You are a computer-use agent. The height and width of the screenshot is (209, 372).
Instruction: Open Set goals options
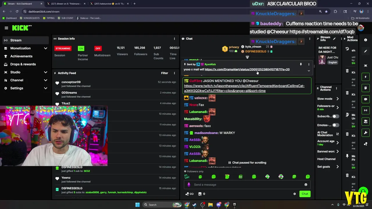(x=328, y=167)
